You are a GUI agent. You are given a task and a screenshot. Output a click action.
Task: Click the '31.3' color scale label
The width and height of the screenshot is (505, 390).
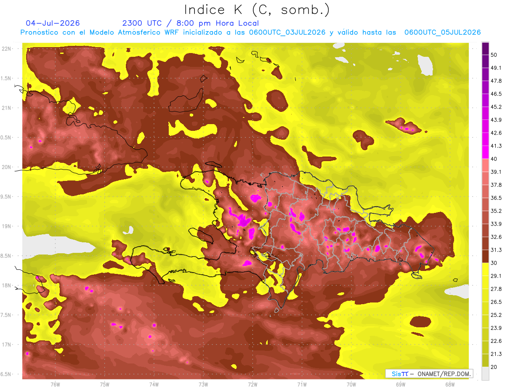(496, 250)
